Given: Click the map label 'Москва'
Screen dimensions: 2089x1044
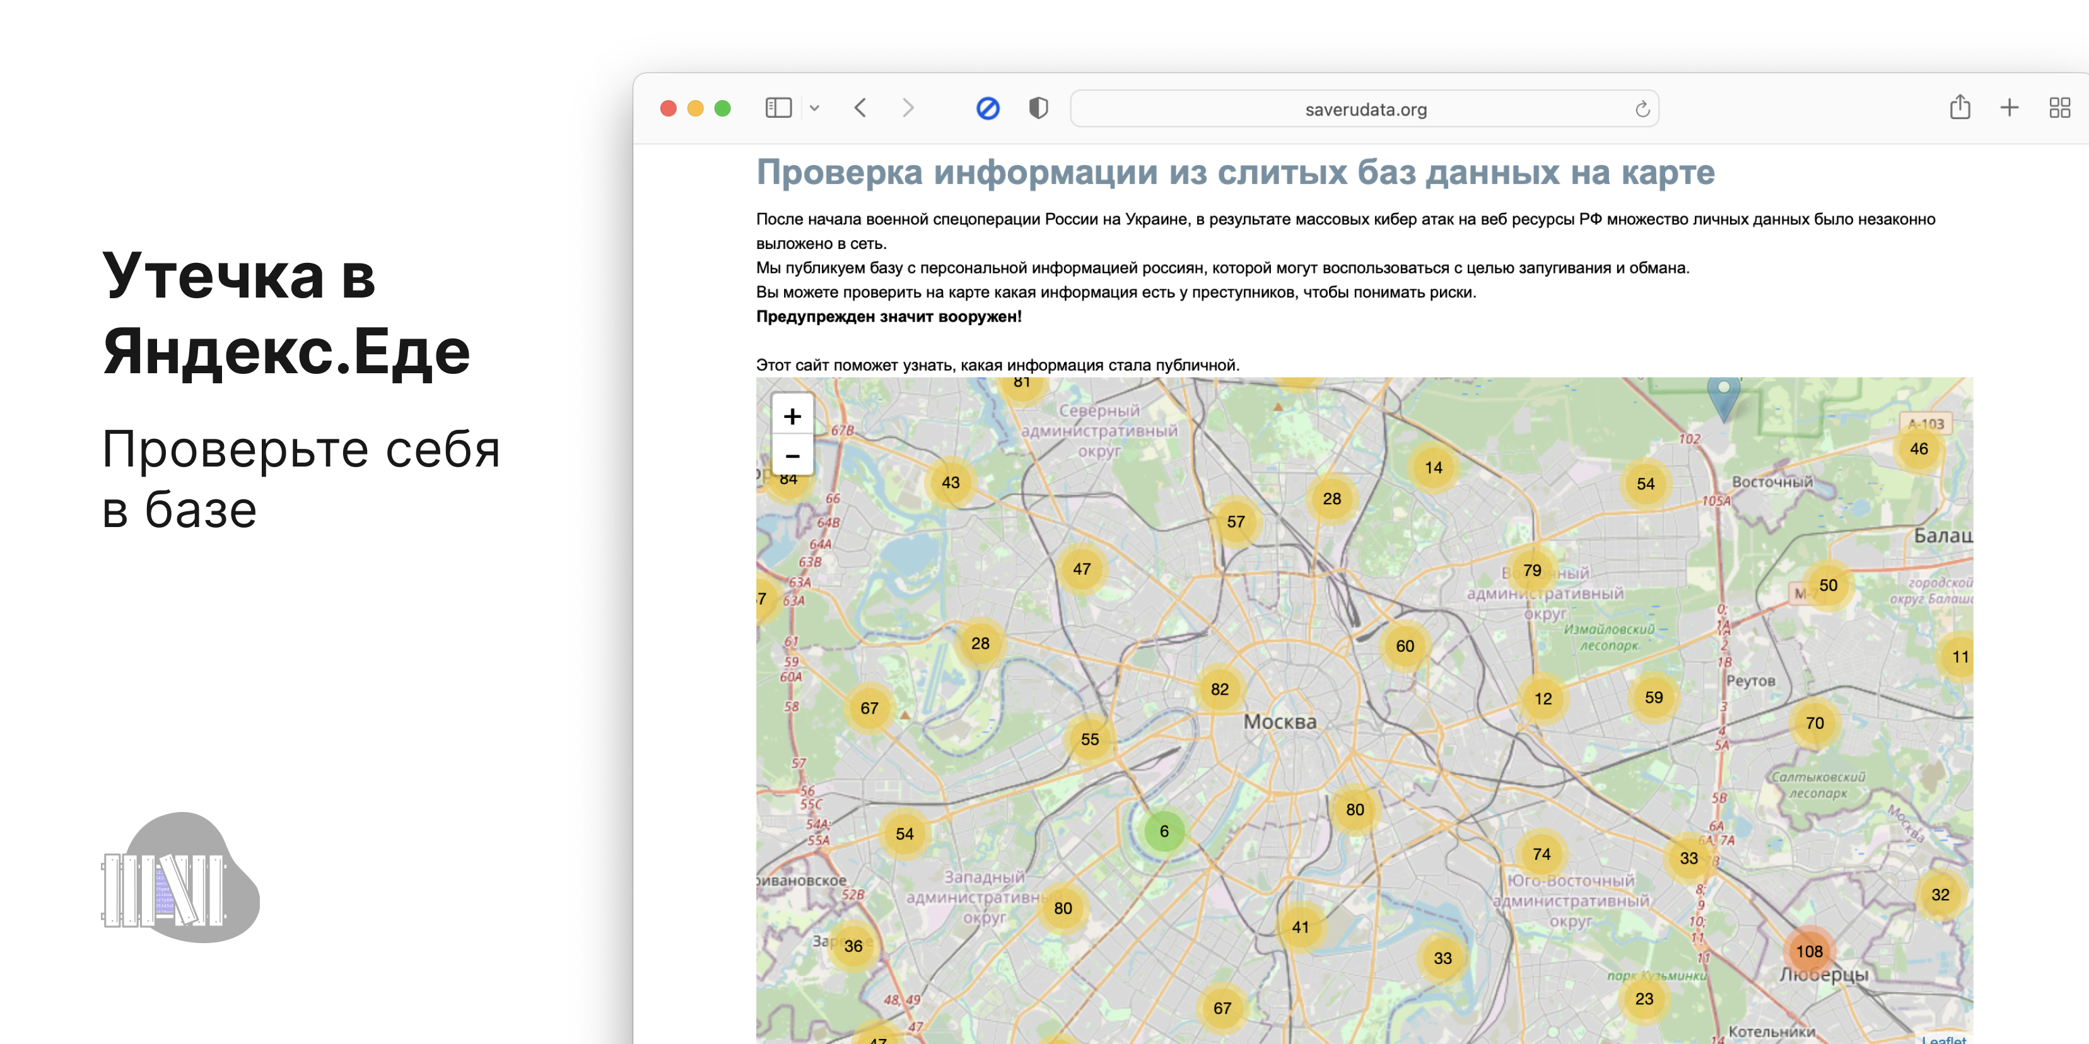Looking at the screenshot, I should click(x=1280, y=721).
